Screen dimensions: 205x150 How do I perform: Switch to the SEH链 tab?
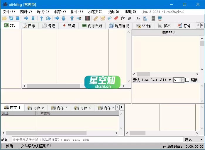[143, 26]
